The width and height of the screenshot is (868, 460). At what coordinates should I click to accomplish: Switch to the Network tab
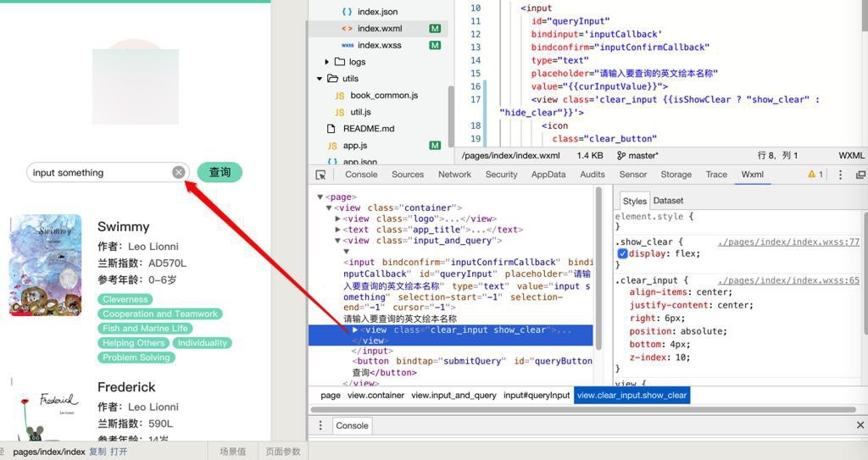click(454, 175)
